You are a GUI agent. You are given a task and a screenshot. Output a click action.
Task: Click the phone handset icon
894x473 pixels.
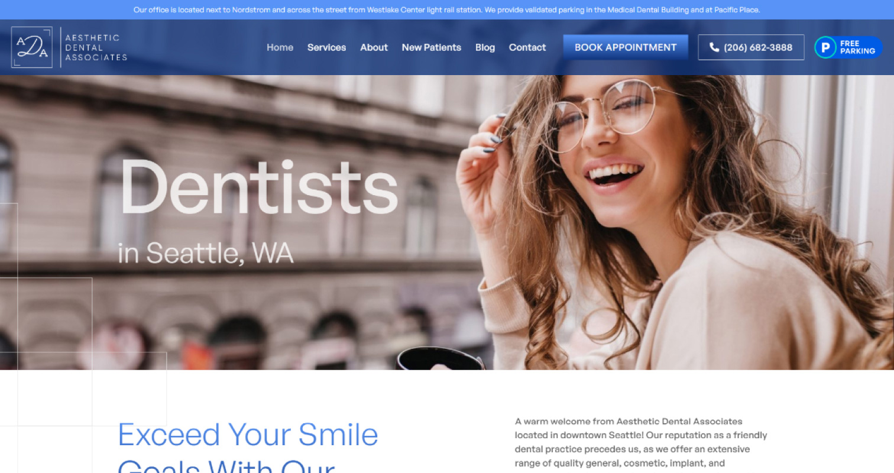click(x=714, y=47)
